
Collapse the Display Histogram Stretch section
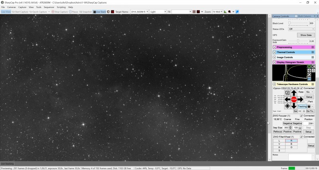pyautogui.click(x=274, y=62)
